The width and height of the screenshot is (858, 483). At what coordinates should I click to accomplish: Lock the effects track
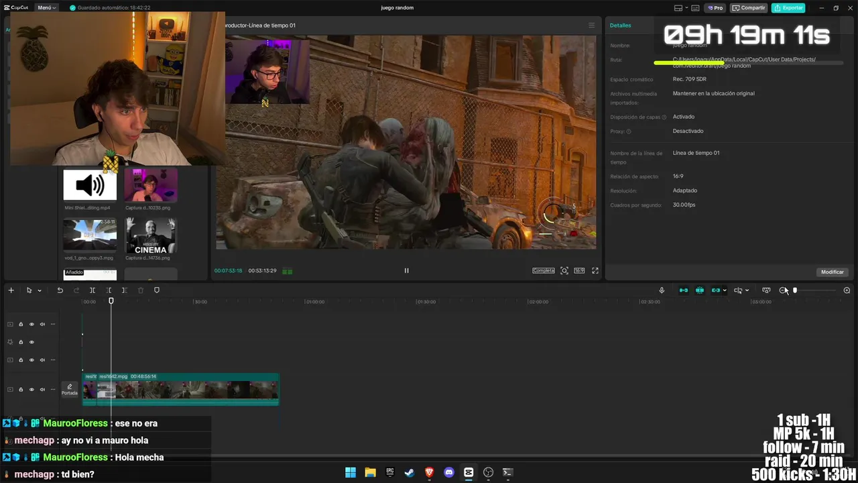(x=21, y=342)
